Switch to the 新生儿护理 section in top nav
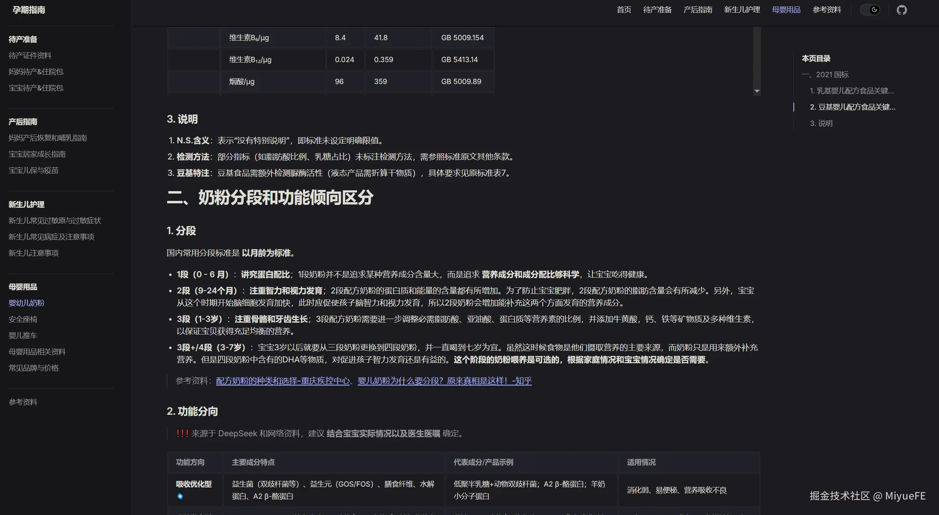This screenshot has width=939, height=515. click(741, 9)
